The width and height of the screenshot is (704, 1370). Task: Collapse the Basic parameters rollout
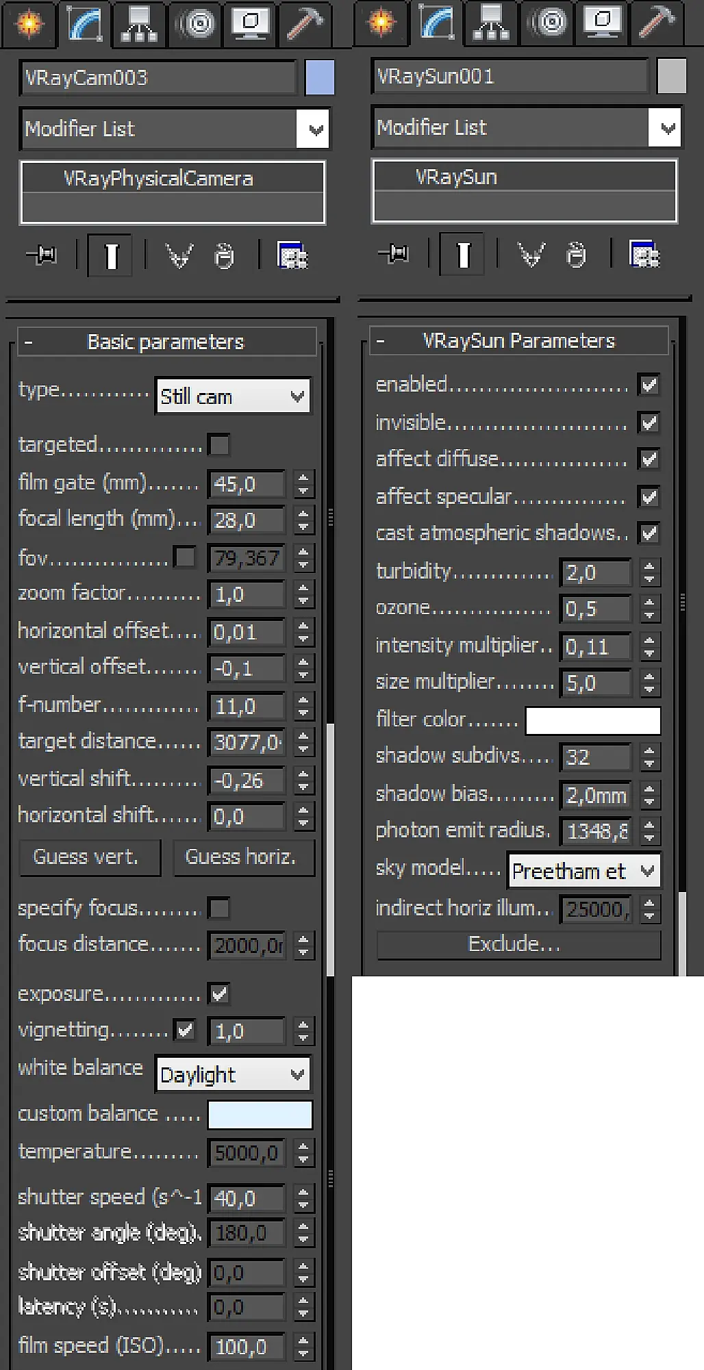coord(167,342)
